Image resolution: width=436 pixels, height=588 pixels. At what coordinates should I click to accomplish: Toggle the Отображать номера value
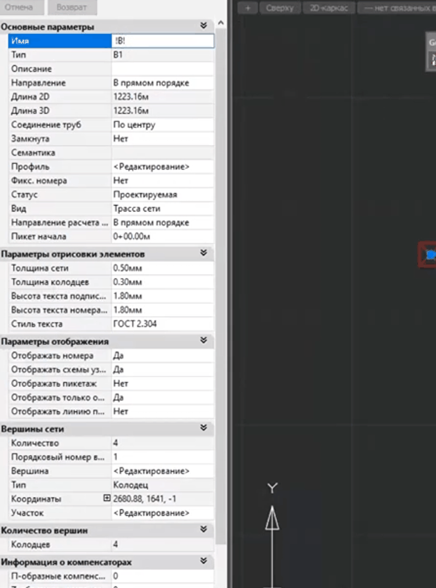[x=162, y=356]
